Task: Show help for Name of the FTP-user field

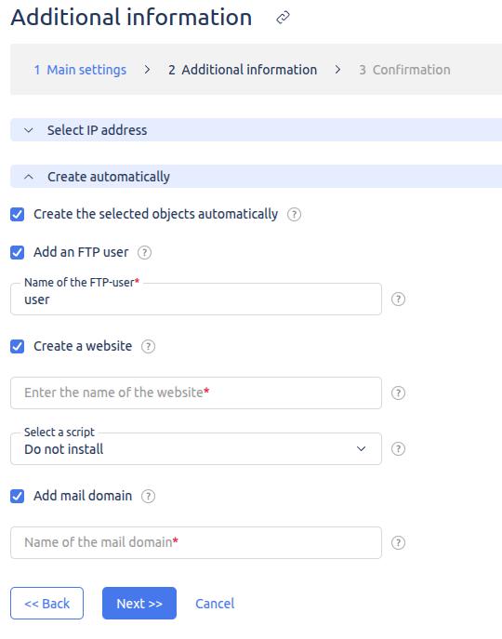Action: tap(398, 300)
